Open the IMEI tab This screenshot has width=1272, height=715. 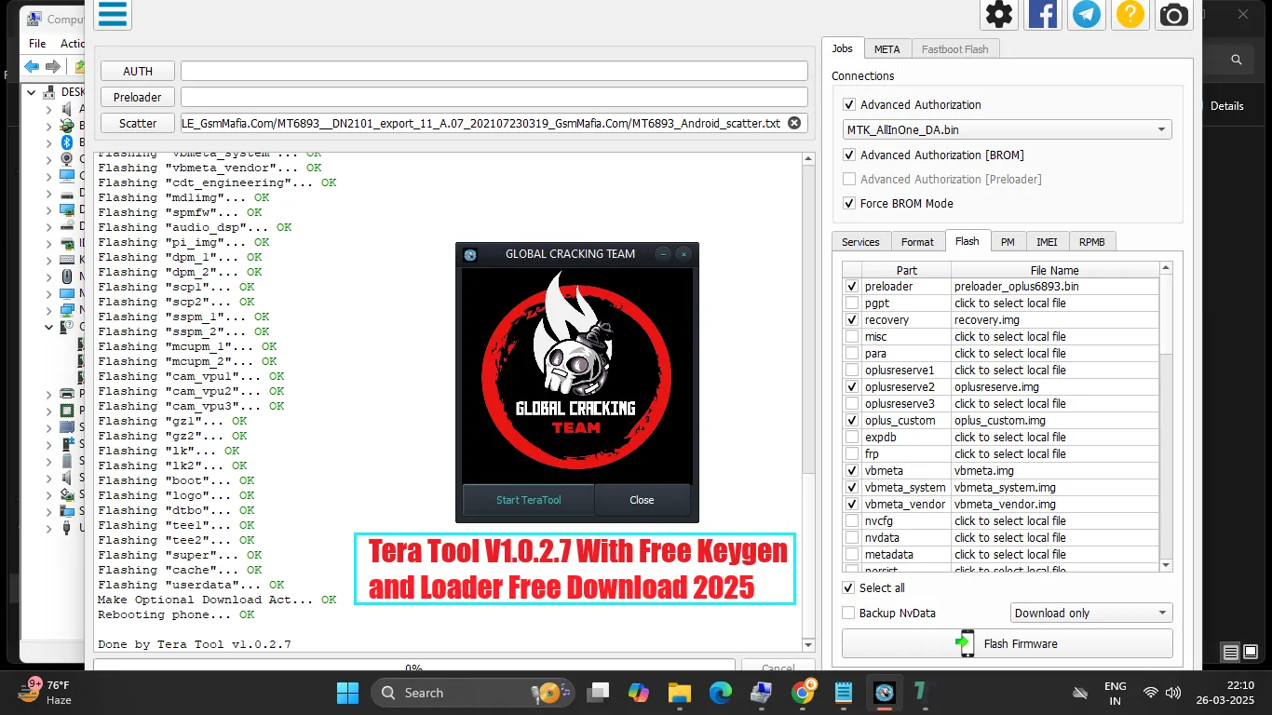click(1047, 242)
